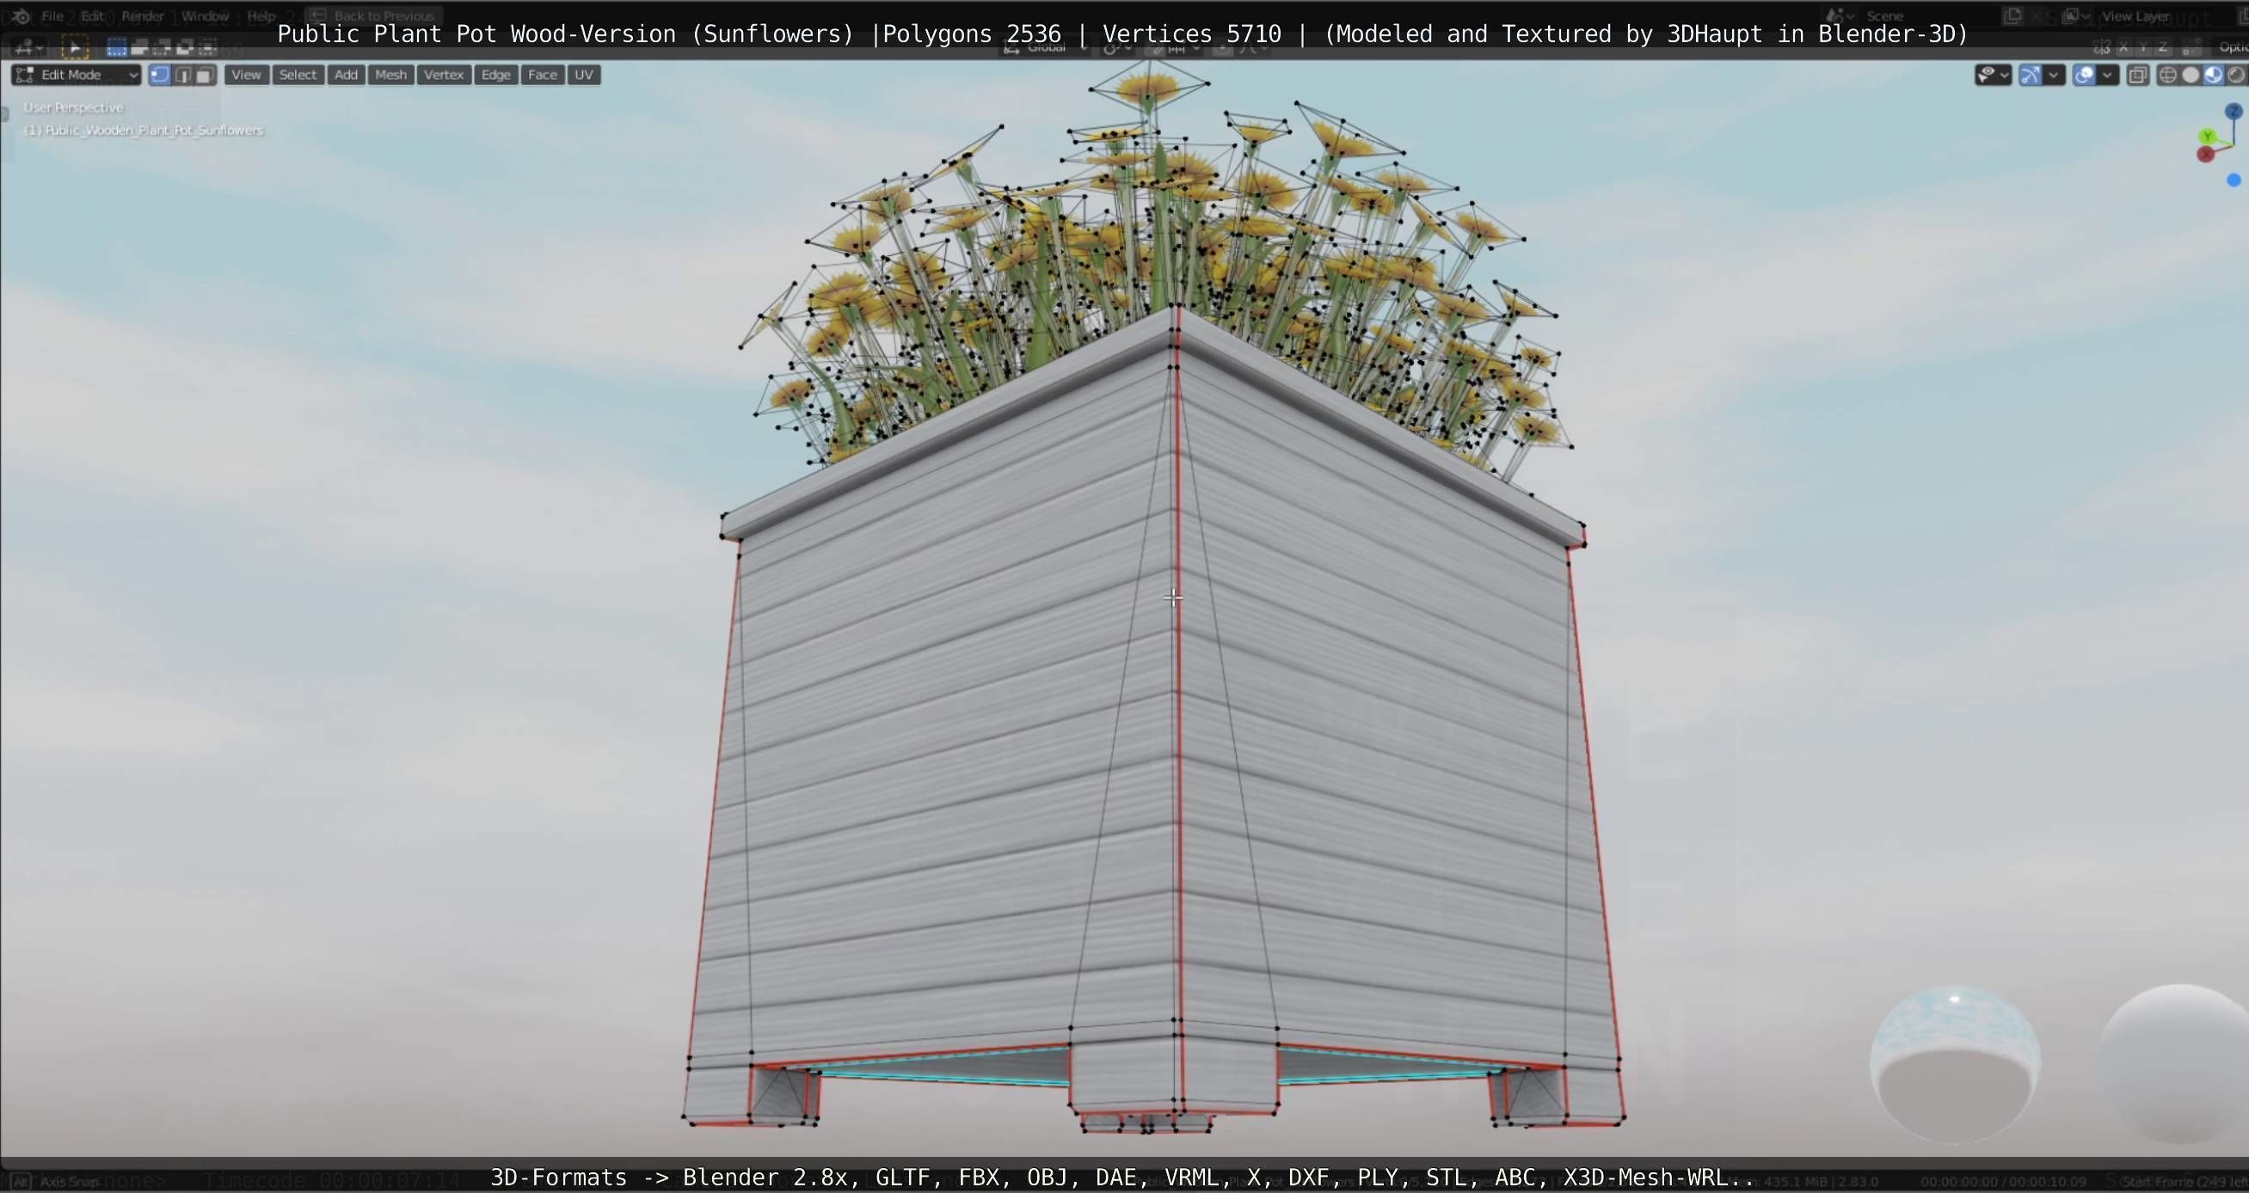Toggle the viewport overlays icon
The height and width of the screenshot is (1193, 2249).
click(x=2084, y=75)
